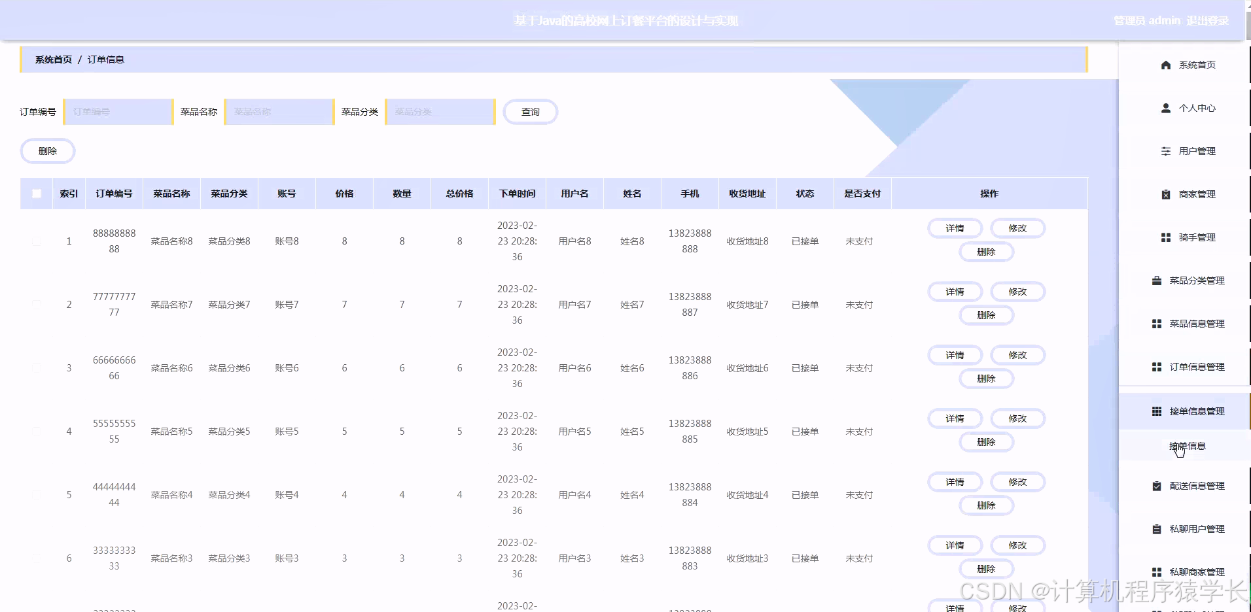This screenshot has height=612, width=1251.
Task: Click the home icon beside 系统首页
Action: click(x=1165, y=65)
